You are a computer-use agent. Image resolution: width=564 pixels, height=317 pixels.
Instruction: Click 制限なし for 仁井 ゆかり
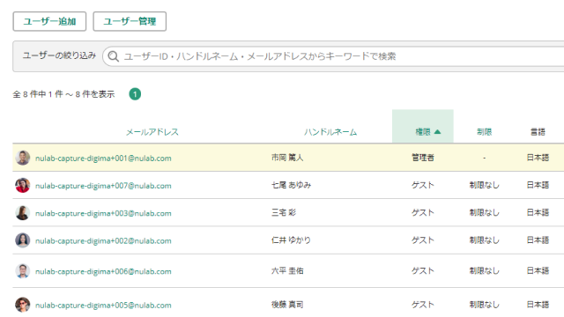tap(484, 240)
